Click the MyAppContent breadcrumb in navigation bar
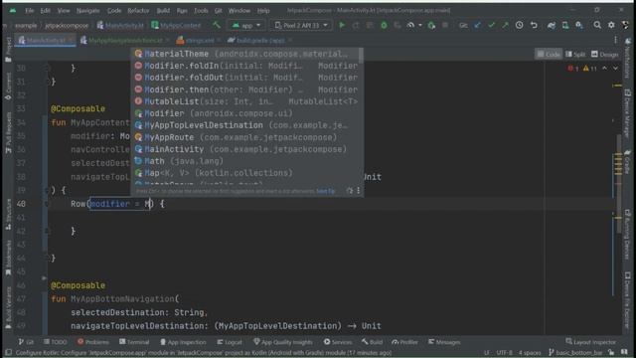636x358 pixels. tap(176, 25)
